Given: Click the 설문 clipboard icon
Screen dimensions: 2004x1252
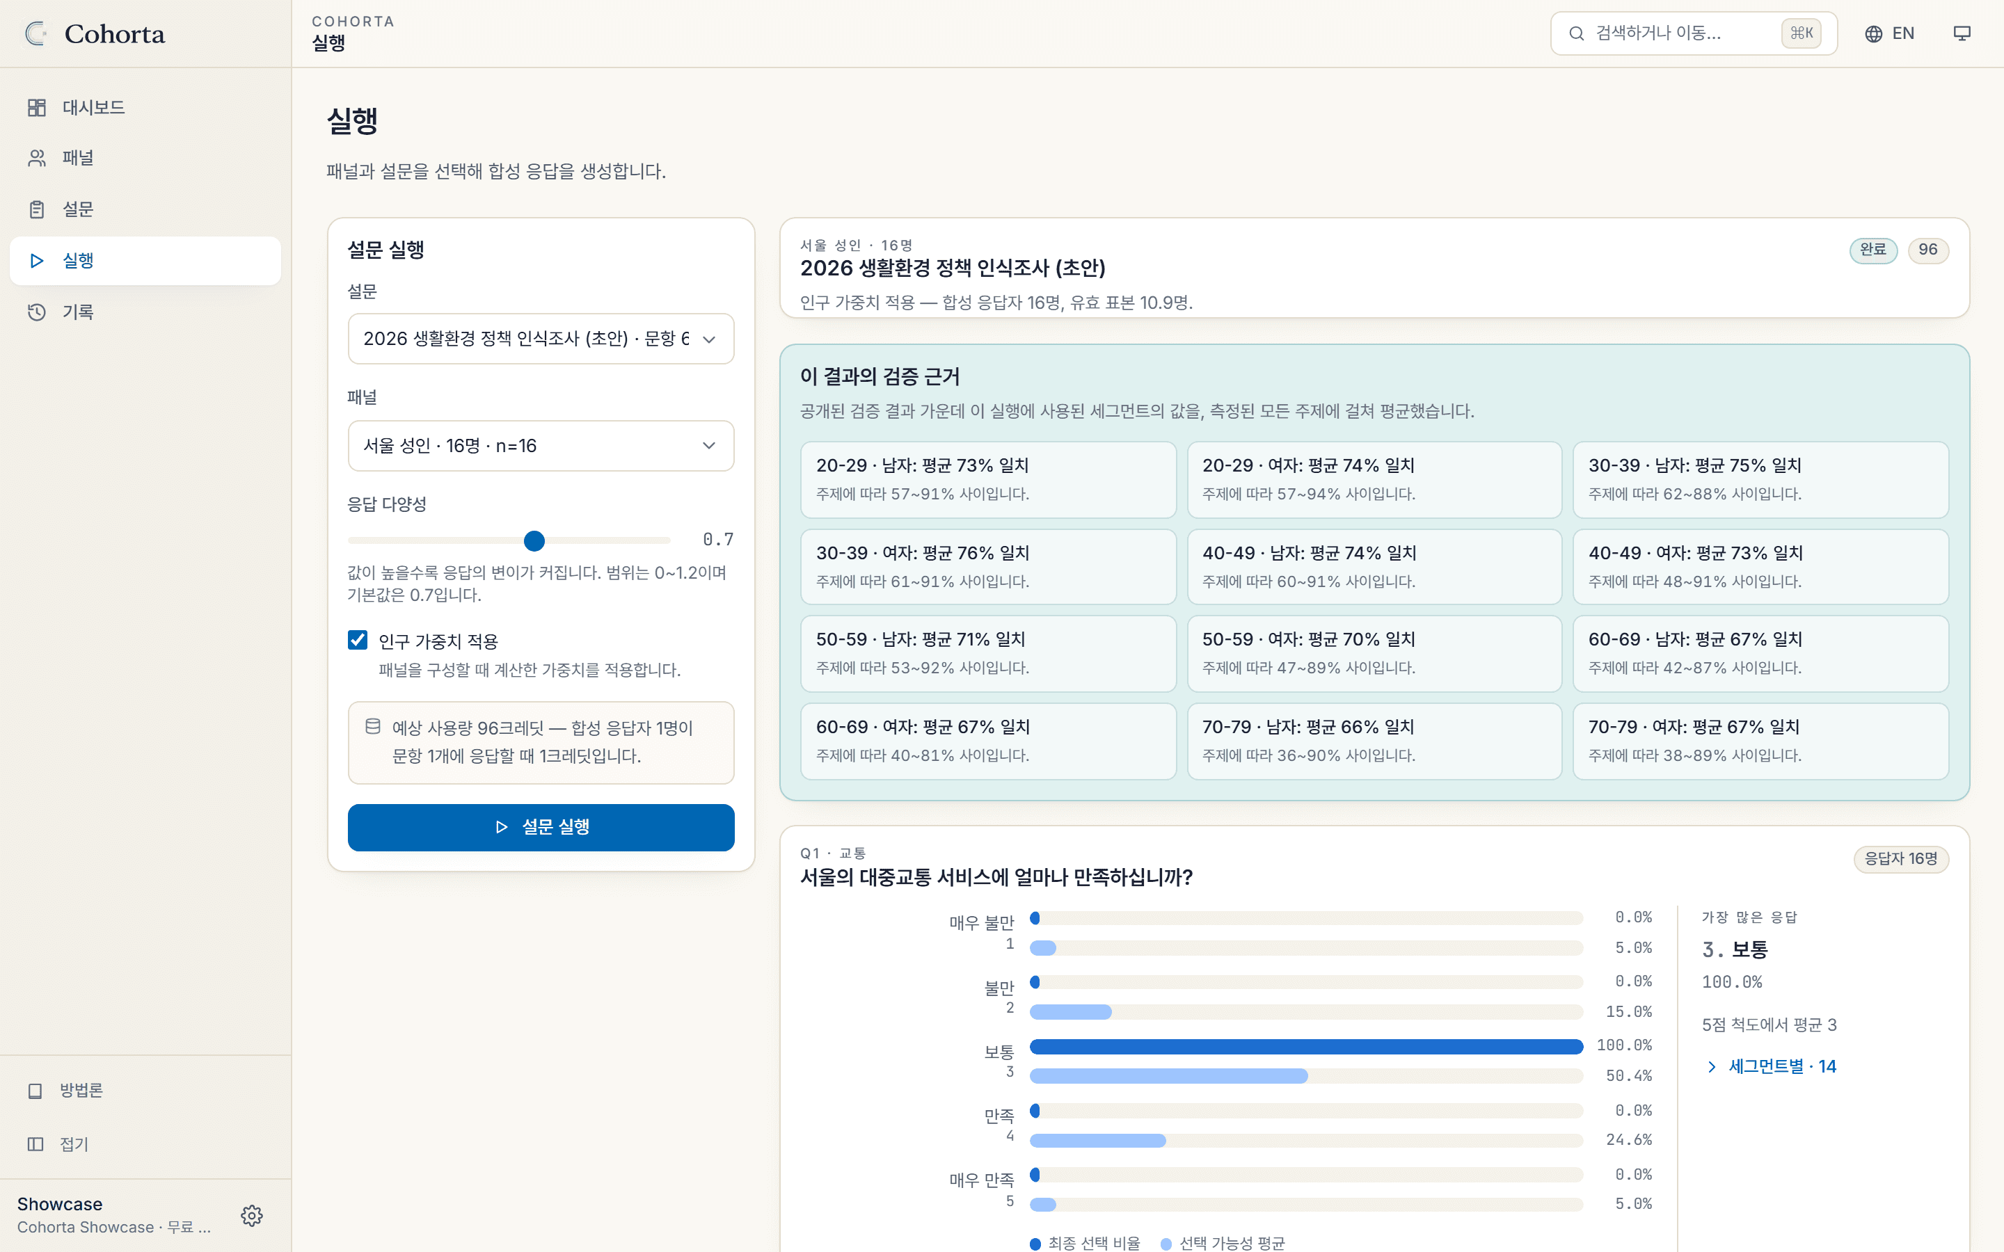Looking at the screenshot, I should [36, 209].
